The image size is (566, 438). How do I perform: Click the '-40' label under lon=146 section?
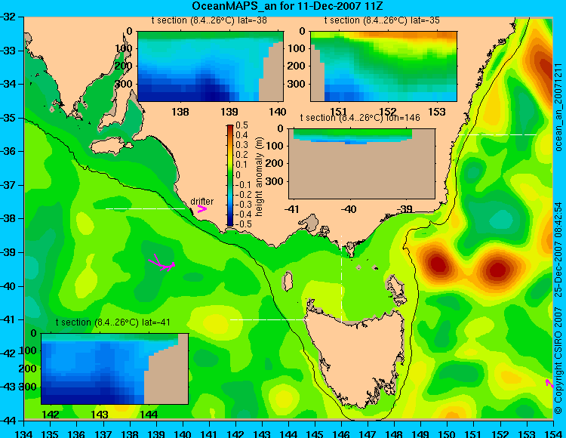coord(349,209)
